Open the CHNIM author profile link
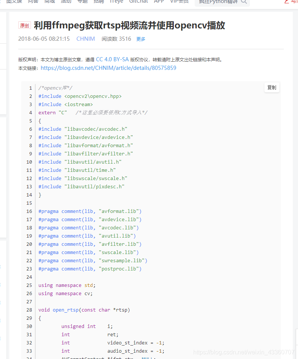The height and width of the screenshot is (359, 298). (x=85, y=39)
